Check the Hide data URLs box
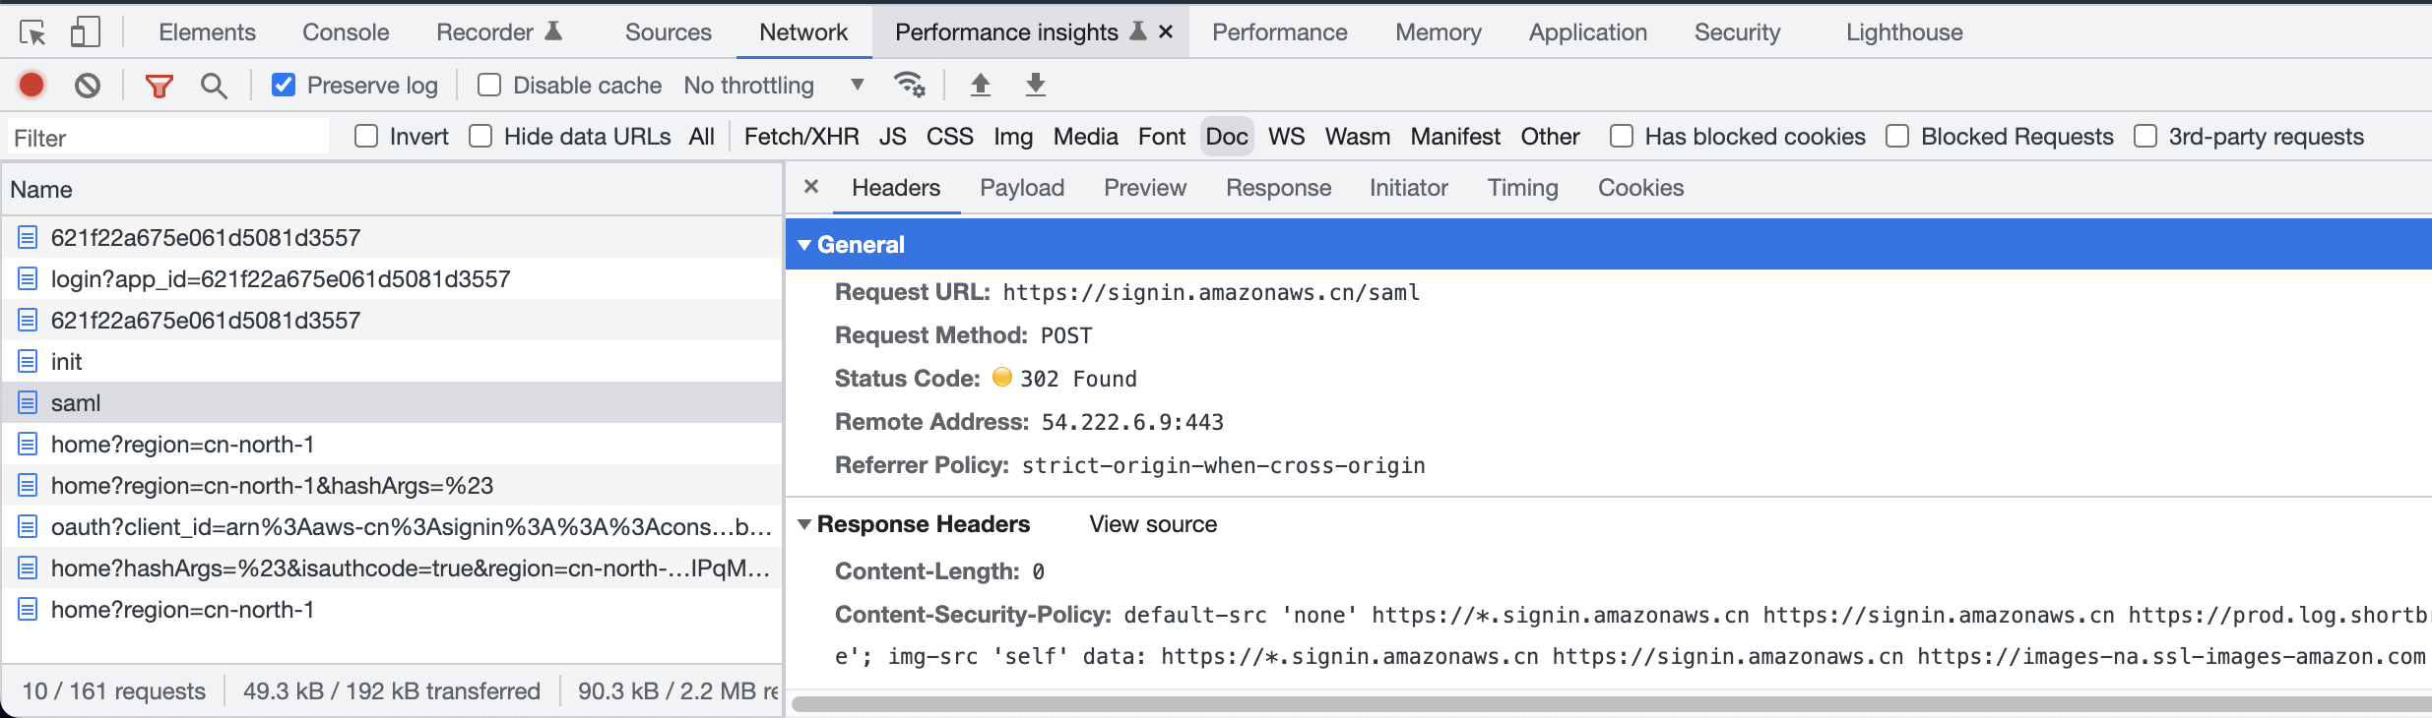This screenshot has width=2432, height=718. click(x=480, y=136)
